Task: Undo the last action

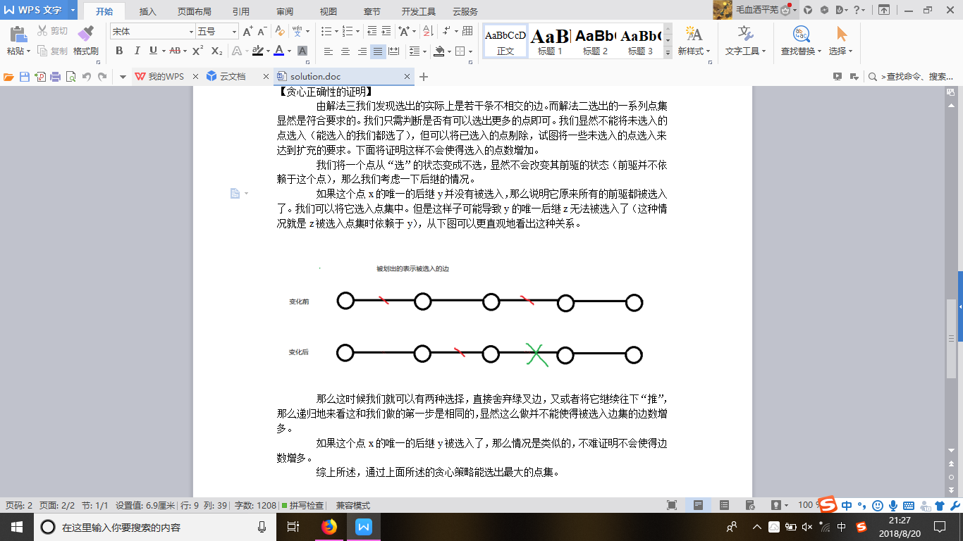Action: coord(87,77)
